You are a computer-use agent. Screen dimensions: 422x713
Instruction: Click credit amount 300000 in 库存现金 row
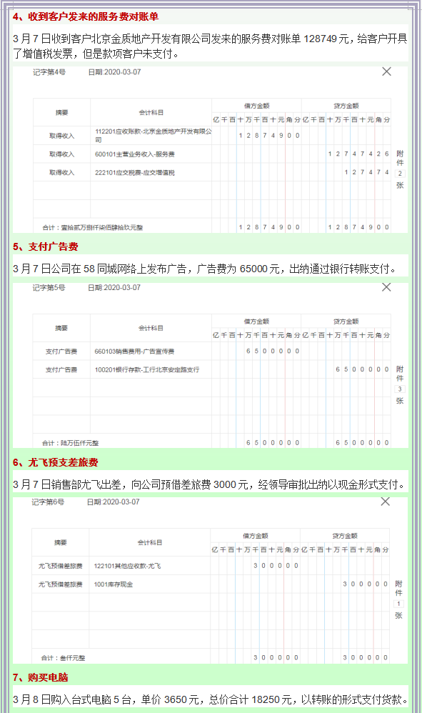(x=365, y=584)
